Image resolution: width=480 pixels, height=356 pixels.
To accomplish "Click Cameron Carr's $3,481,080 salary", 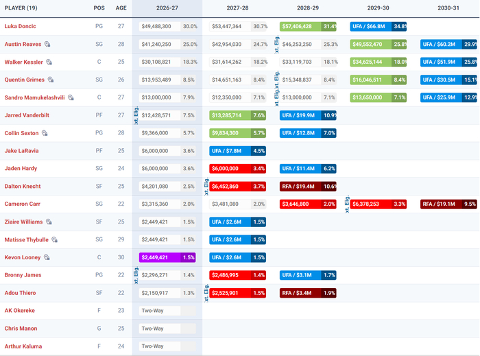I will 225,204.
